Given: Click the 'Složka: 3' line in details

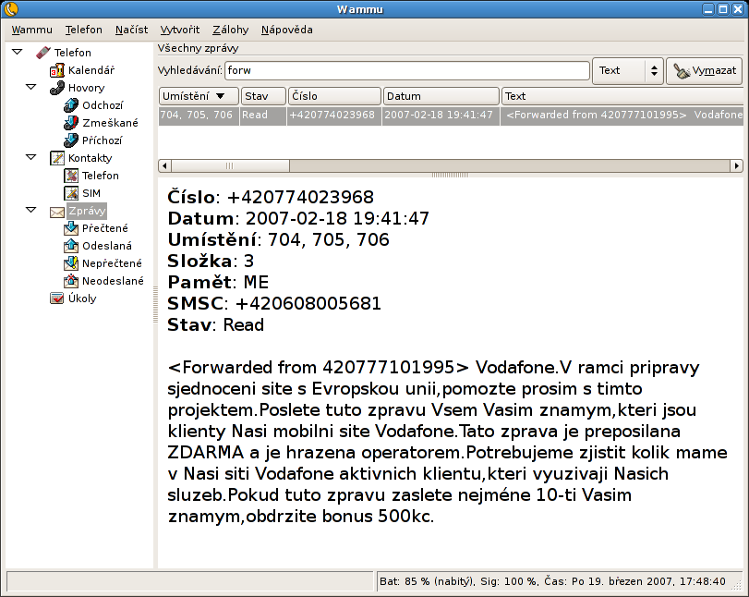Looking at the screenshot, I should click(x=211, y=261).
